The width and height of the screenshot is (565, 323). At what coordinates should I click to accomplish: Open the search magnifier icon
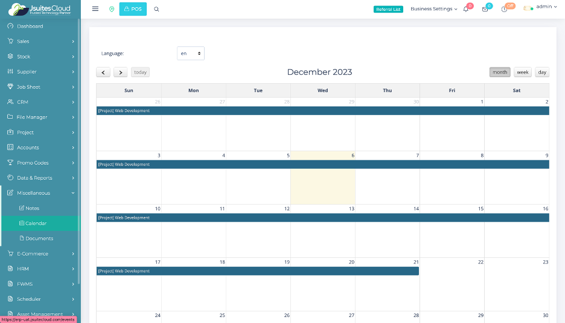(x=157, y=9)
